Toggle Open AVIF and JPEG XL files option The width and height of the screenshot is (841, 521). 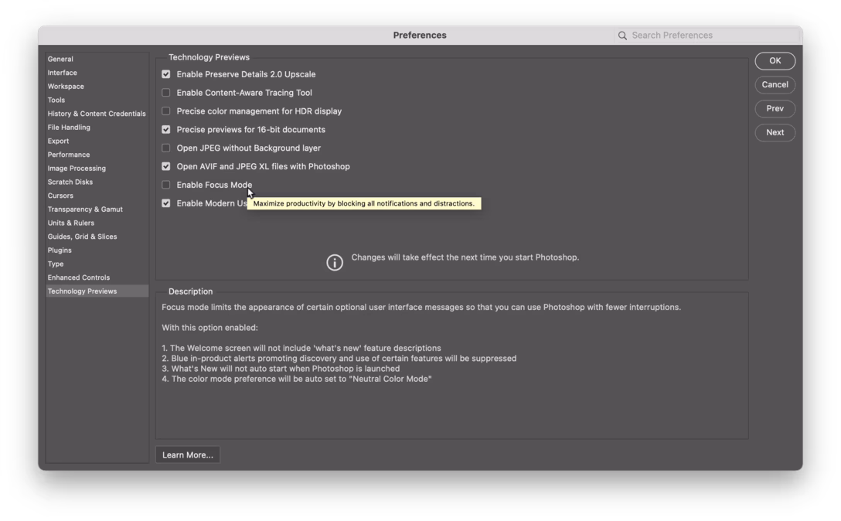tap(166, 166)
